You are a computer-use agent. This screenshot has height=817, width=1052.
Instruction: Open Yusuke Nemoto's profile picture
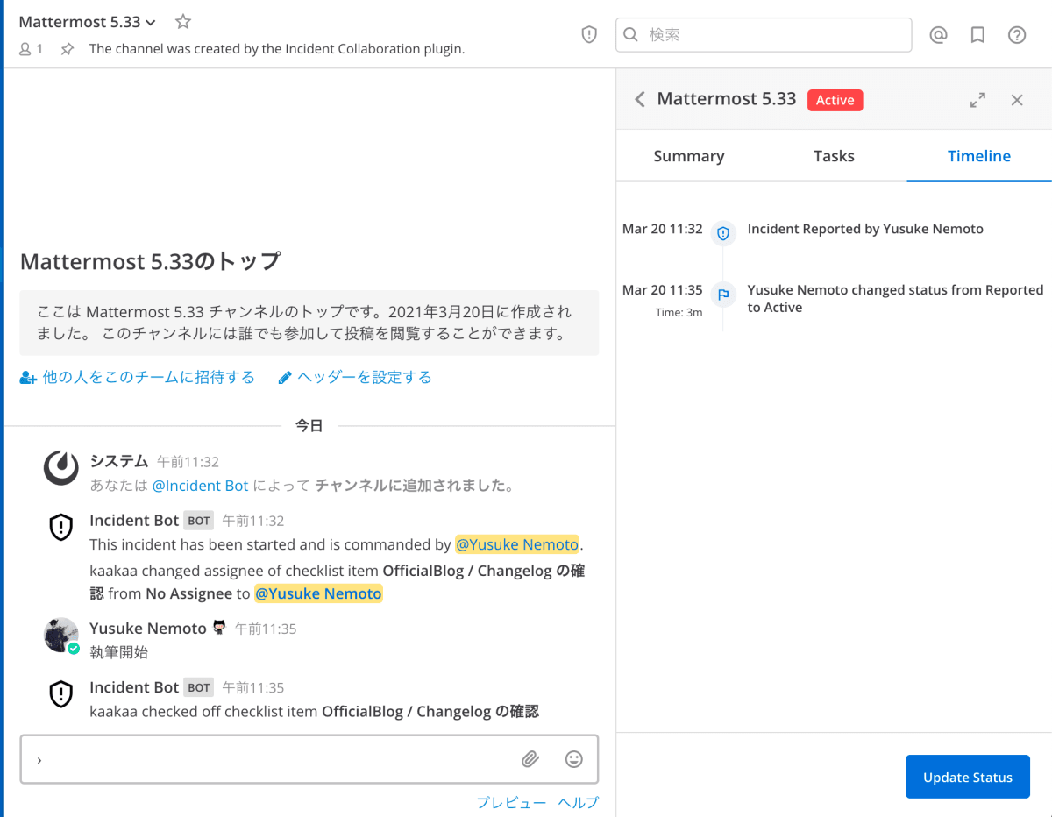tap(60, 635)
